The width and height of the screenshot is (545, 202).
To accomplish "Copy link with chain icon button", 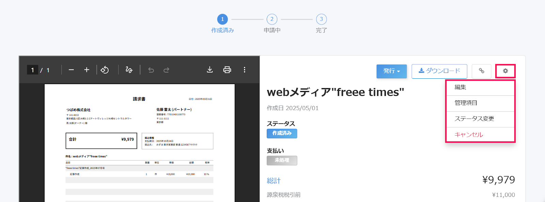I will 482,71.
